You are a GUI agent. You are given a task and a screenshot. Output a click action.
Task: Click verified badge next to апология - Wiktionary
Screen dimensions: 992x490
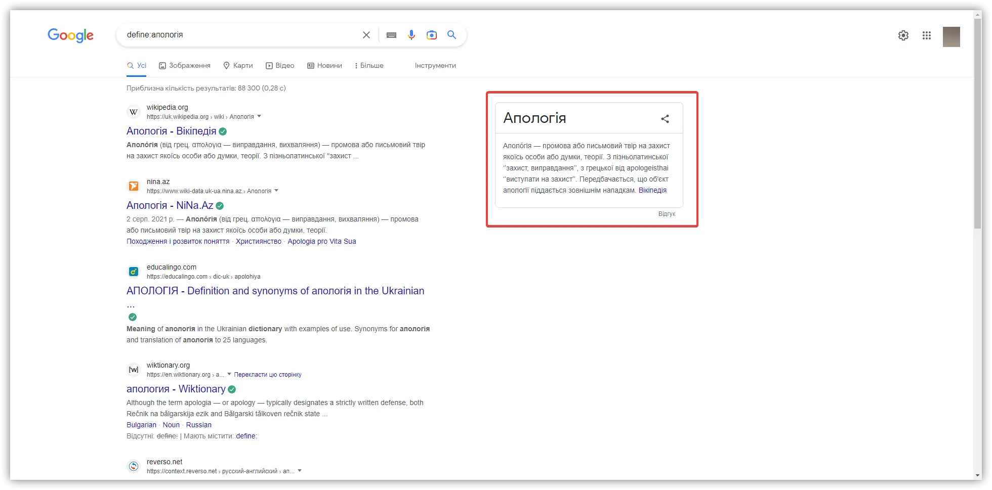(232, 389)
